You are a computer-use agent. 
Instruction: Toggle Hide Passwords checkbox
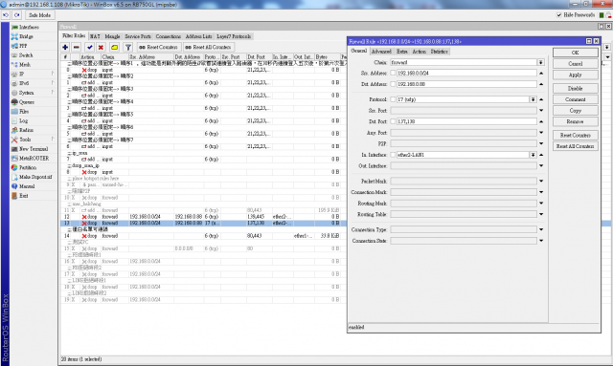click(x=559, y=15)
